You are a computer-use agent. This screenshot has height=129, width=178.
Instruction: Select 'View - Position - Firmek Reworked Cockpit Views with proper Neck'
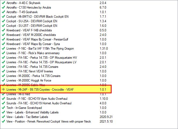49,121
